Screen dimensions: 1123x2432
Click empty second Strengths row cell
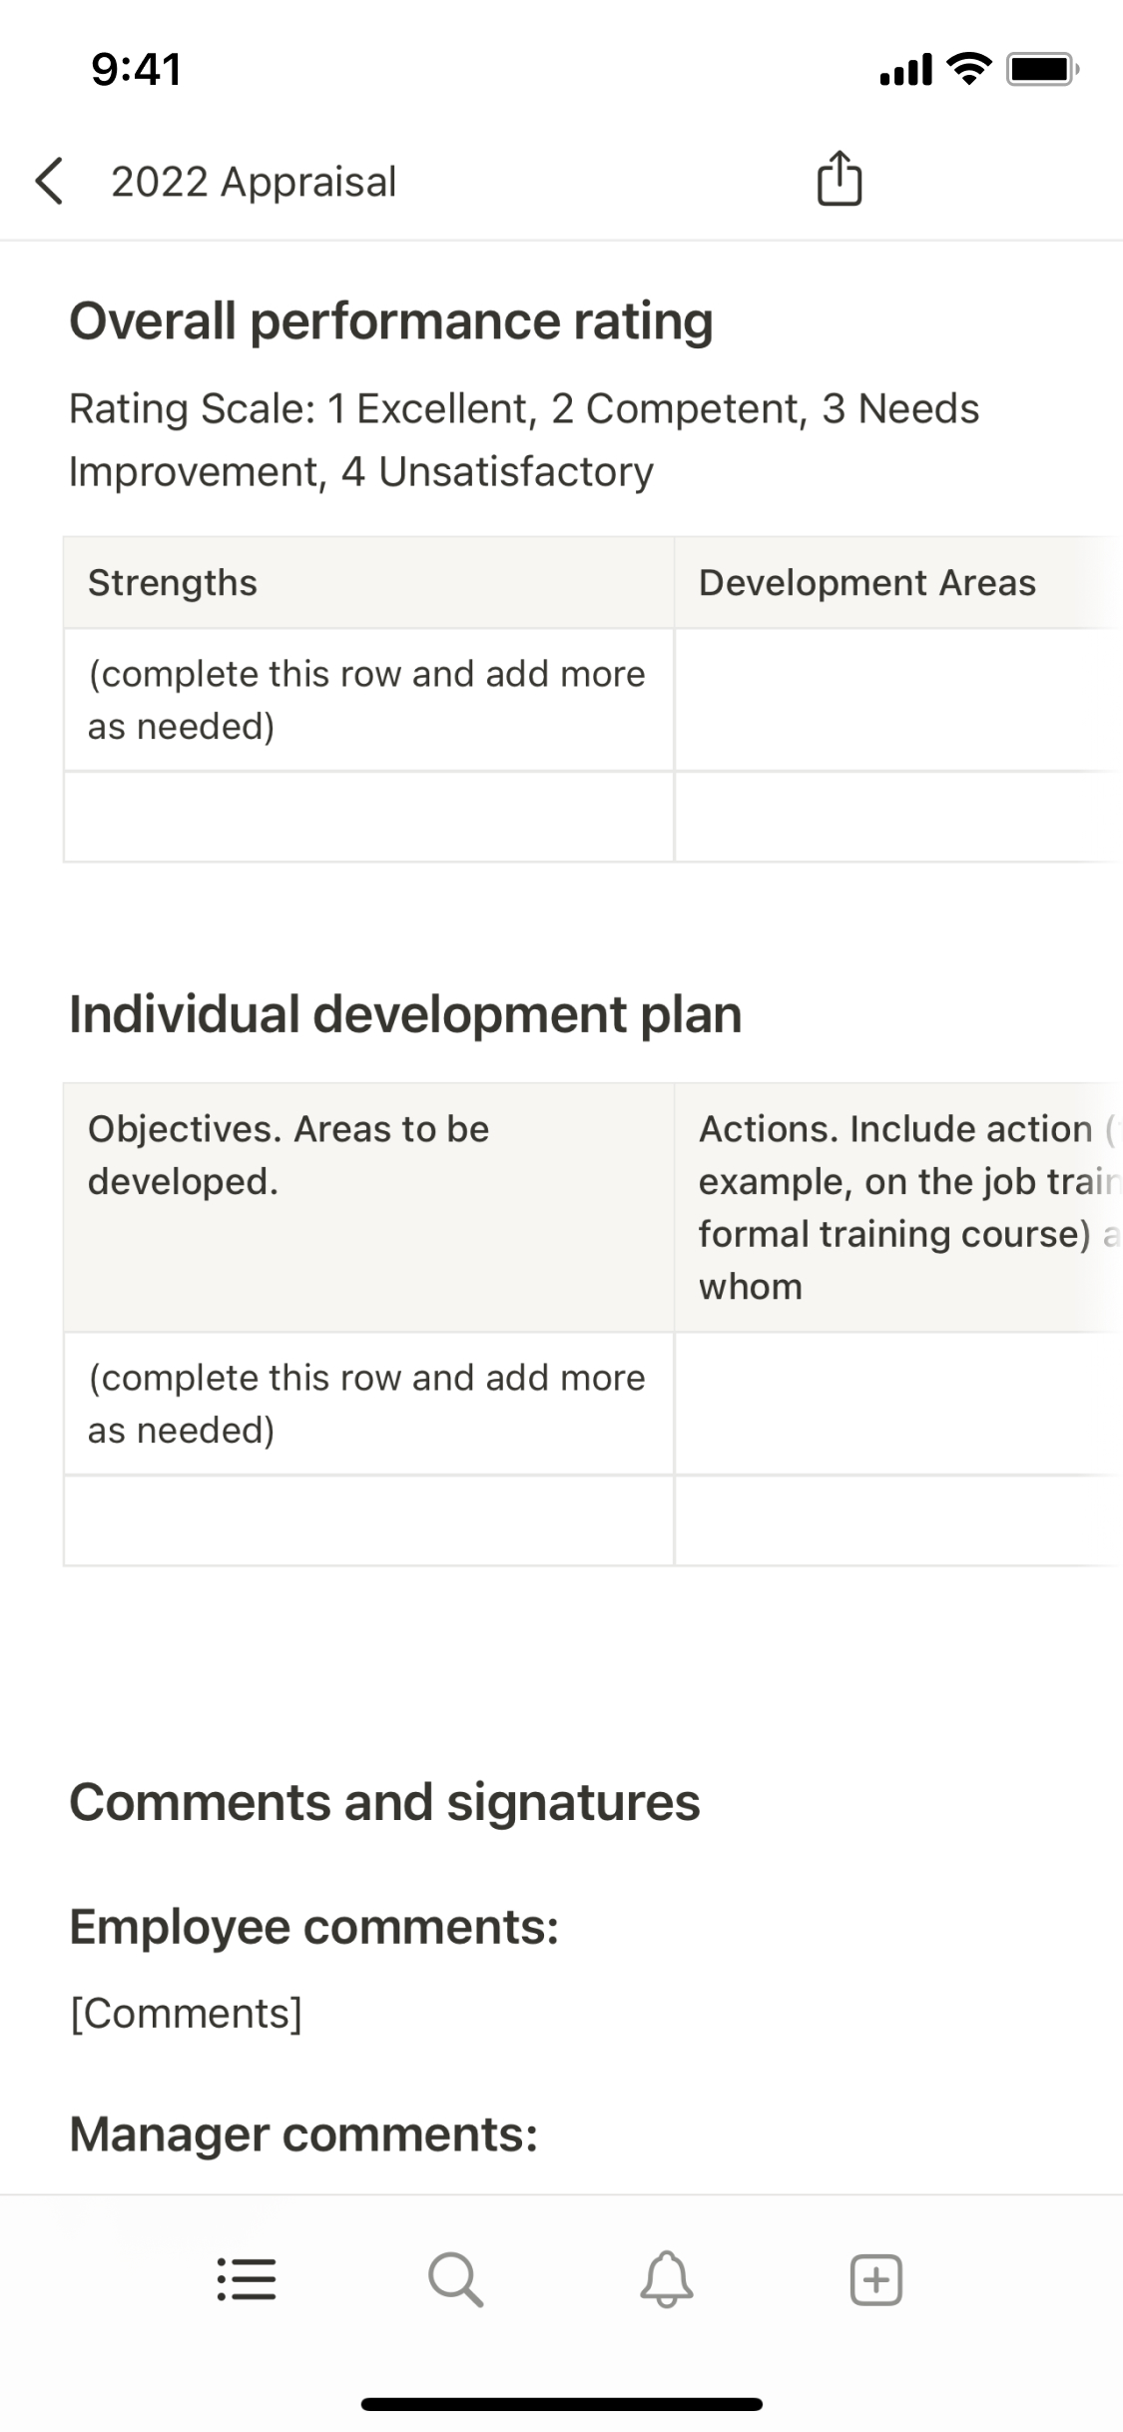click(x=368, y=817)
